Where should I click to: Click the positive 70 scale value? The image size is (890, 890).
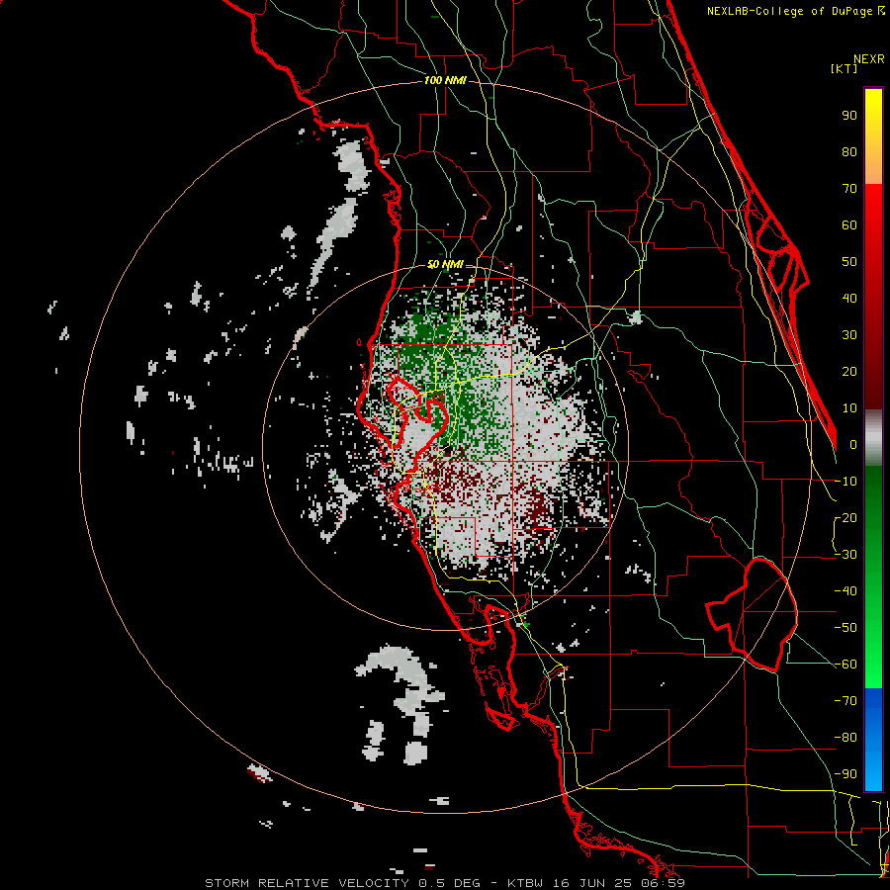coord(849,189)
